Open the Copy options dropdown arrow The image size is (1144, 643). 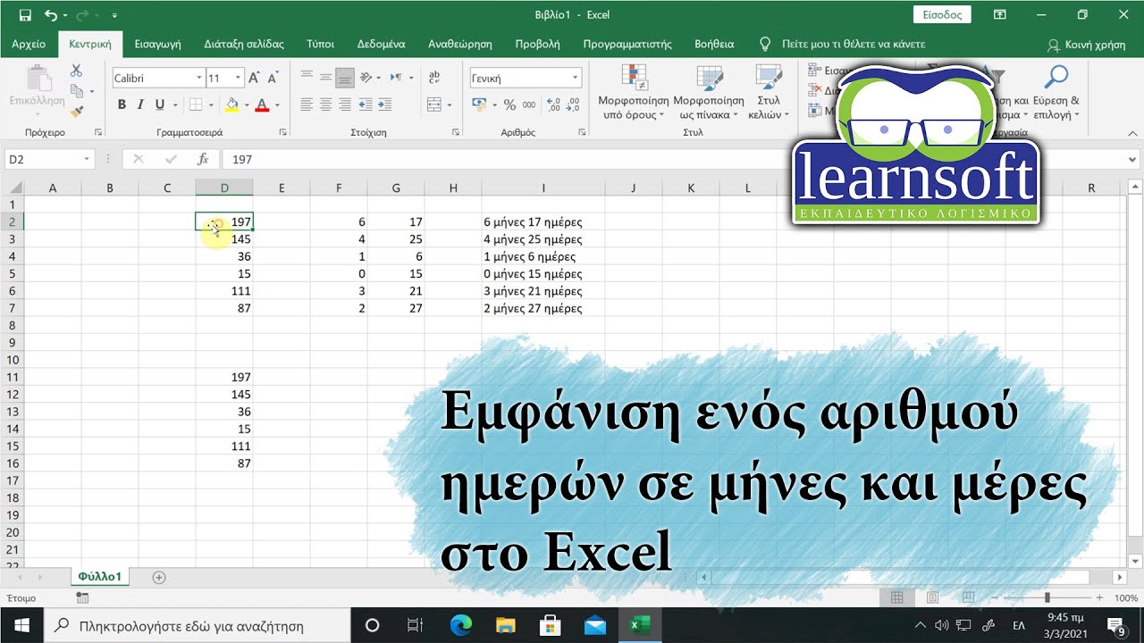tap(91, 91)
